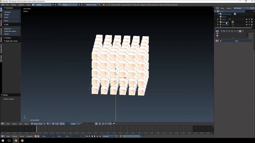
Task: Click the scene browse icon
Action: pyautogui.click(x=59, y=5)
